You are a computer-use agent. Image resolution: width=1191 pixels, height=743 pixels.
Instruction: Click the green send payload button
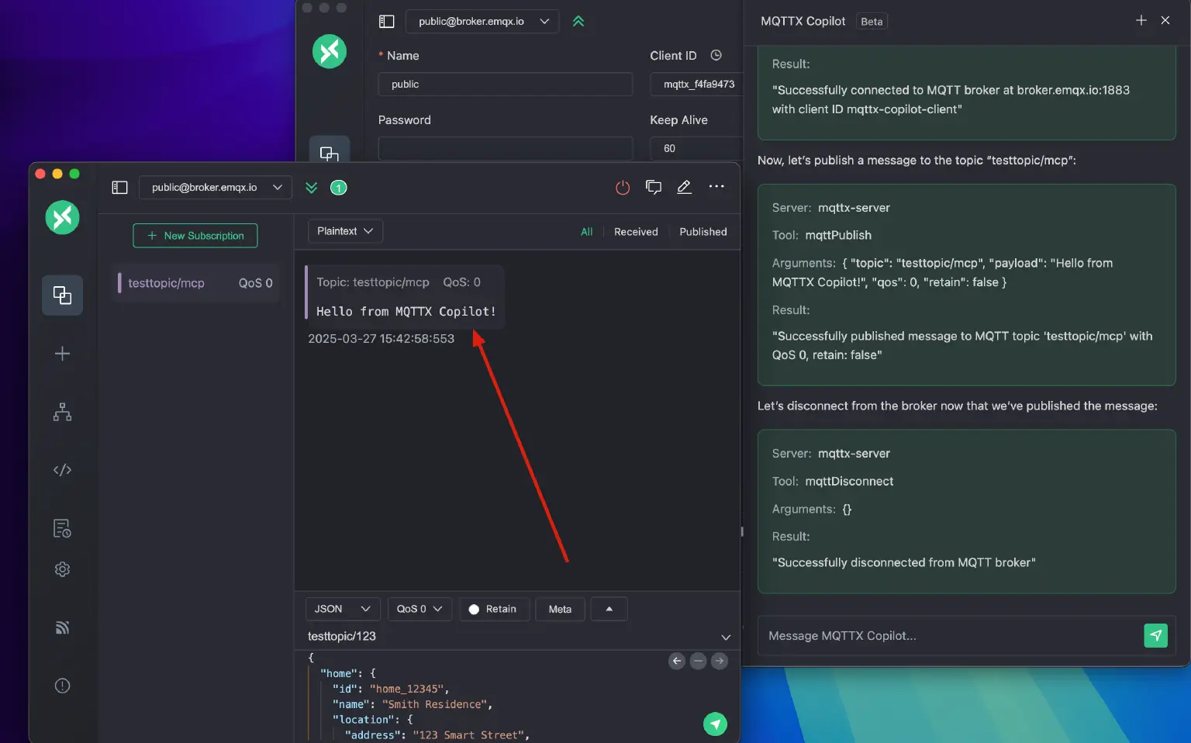(x=715, y=724)
